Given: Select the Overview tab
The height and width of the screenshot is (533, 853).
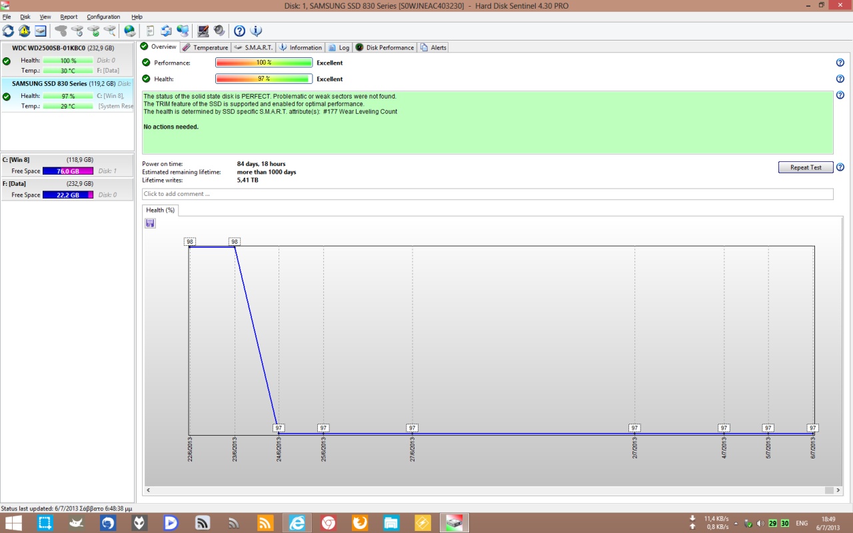Looking at the screenshot, I should coord(159,47).
